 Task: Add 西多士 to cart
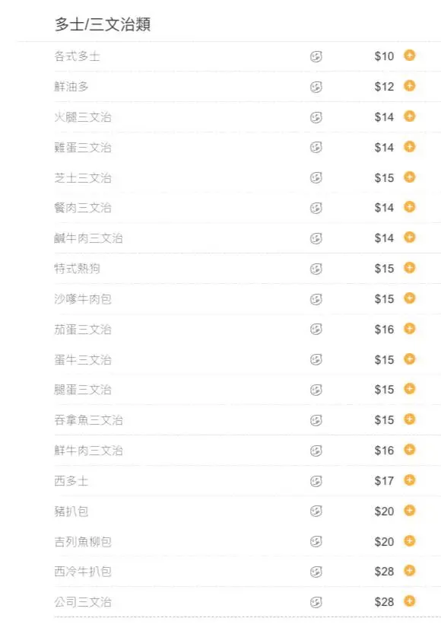click(410, 480)
